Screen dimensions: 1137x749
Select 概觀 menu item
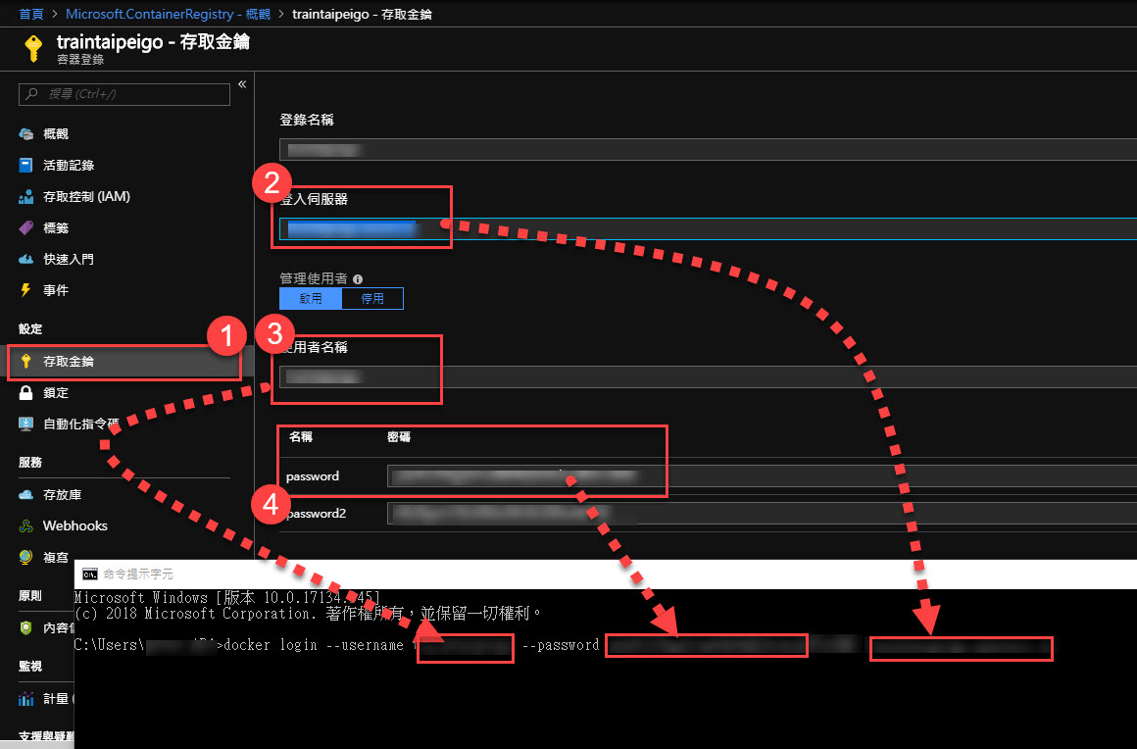coord(56,134)
